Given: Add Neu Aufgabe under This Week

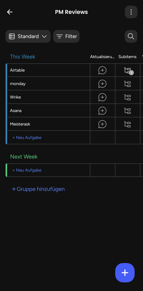Looking at the screenshot, I should click(x=27, y=137).
